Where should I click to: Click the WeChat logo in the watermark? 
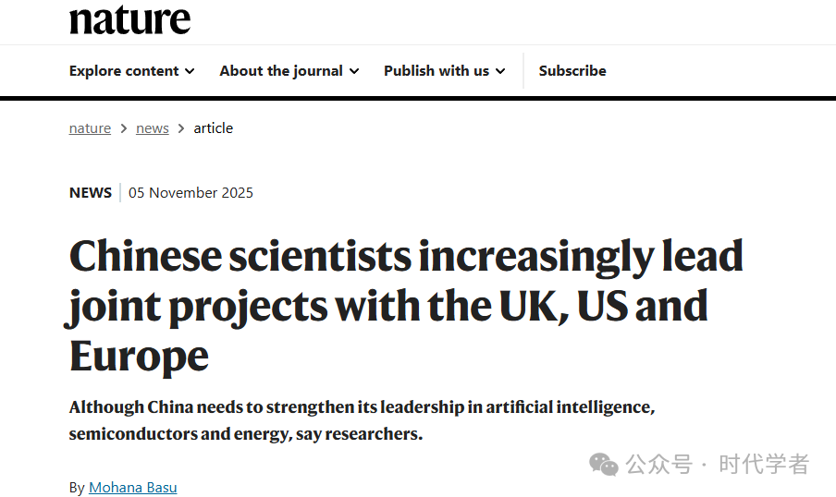605,464
